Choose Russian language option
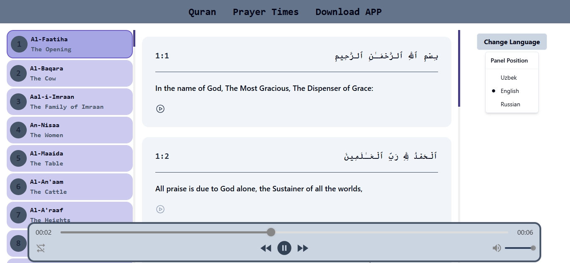This screenshot has height=263, width=570. pos(512,104)
